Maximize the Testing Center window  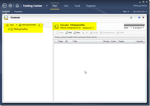coord(143,2)
